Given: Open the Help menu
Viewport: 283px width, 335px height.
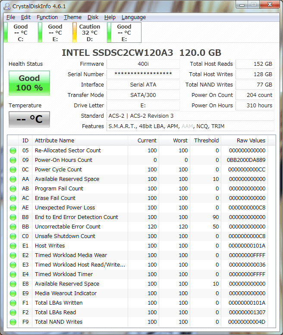Looking at the screenshot, I should point(110,17).
